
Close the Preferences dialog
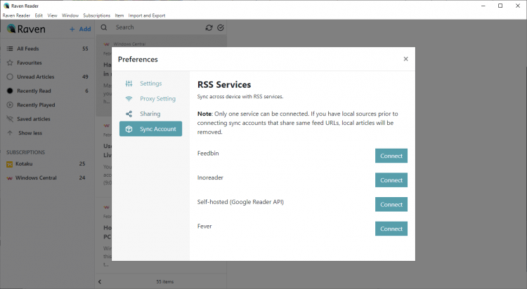click(405, 59)
